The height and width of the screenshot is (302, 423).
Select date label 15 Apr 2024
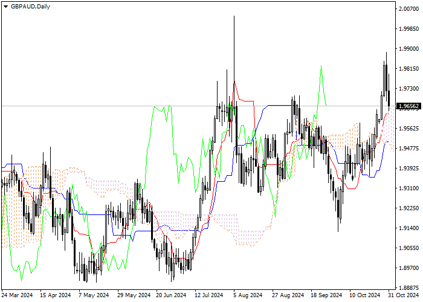coord(56,295)
